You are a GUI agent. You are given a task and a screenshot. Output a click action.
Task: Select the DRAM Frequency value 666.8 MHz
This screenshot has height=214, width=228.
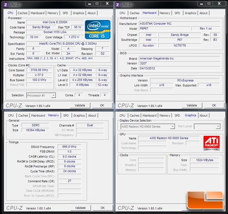tap(69, 147)
